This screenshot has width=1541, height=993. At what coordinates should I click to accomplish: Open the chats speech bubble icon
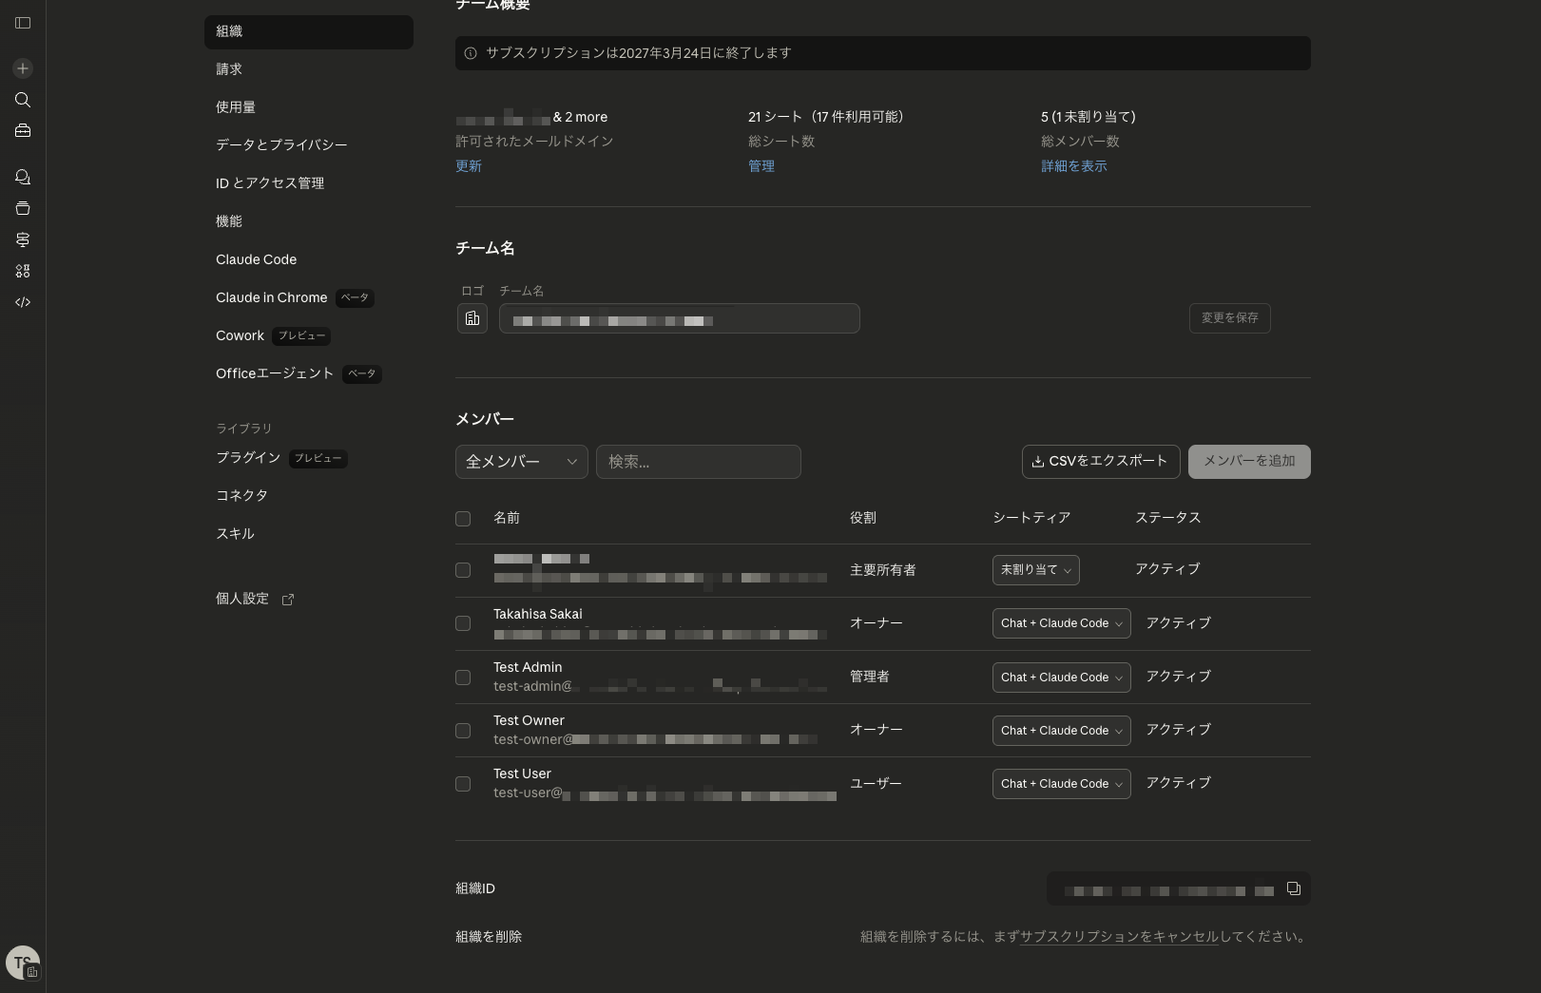(23, 178)
